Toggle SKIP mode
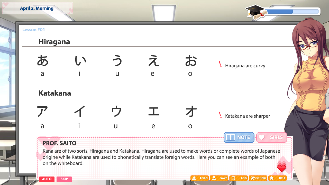Screen dimensions: 329x185 coord(64,179)
